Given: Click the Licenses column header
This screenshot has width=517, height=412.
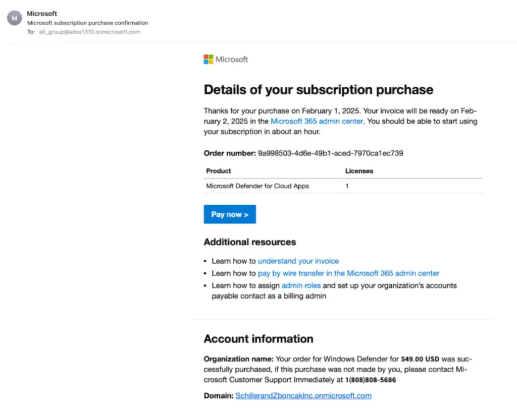Looking at the screenshot, I should pyautogui.click(x=359, y=171).
